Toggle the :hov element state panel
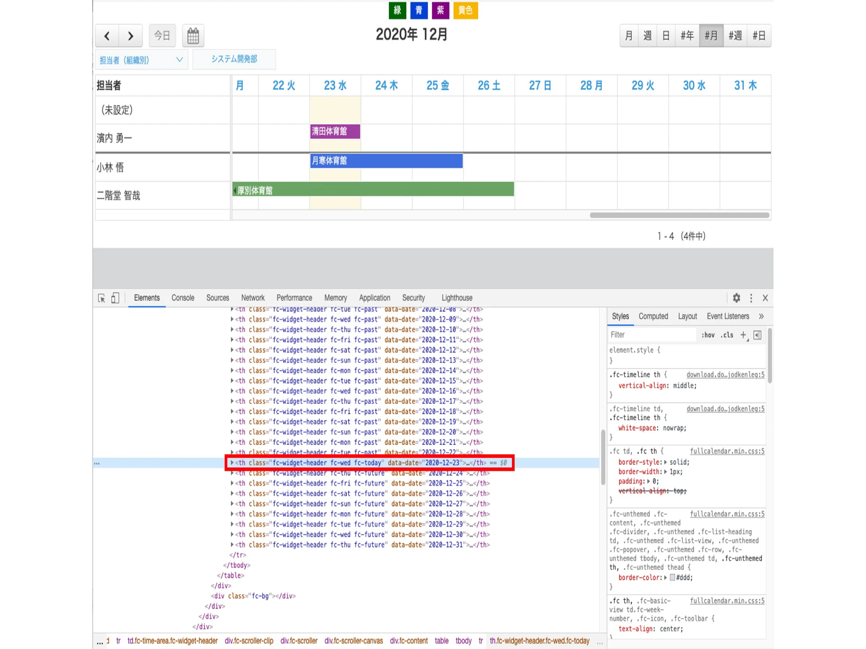 (708, 335)
